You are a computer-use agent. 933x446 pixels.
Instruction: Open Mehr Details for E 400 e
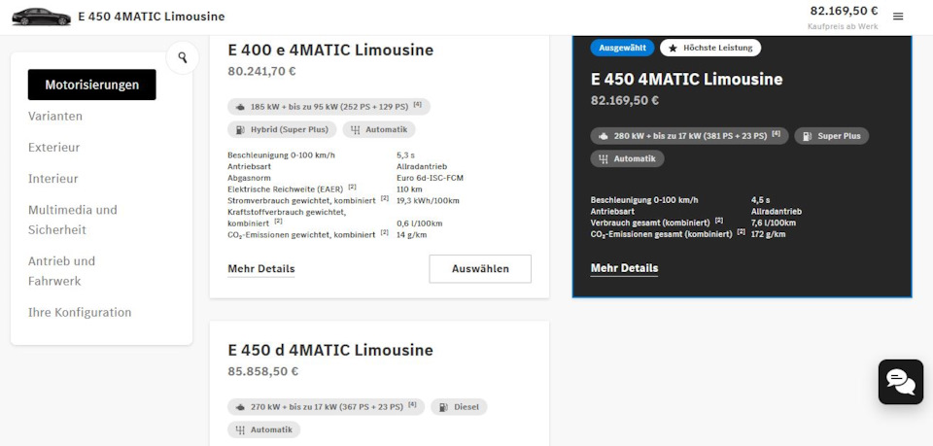[x=261, y=269]
